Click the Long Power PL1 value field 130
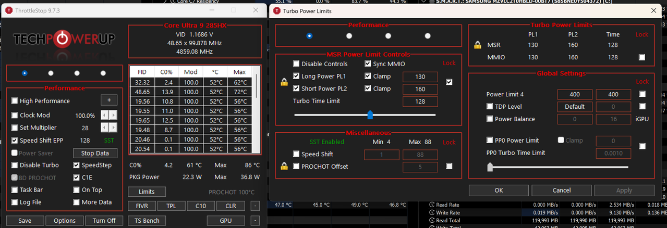 coord(420,77)
